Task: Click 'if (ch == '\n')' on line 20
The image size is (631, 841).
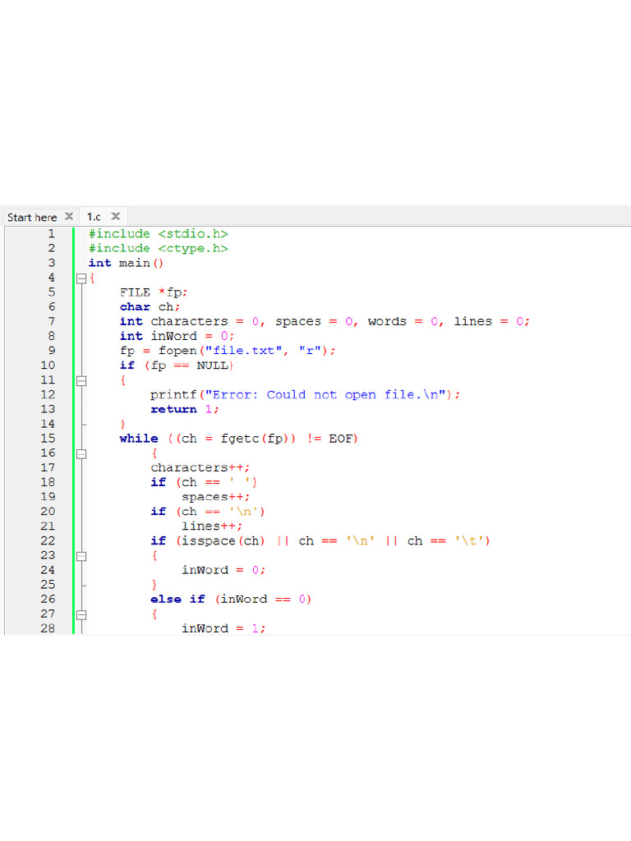Action: [x=208, y=512]
